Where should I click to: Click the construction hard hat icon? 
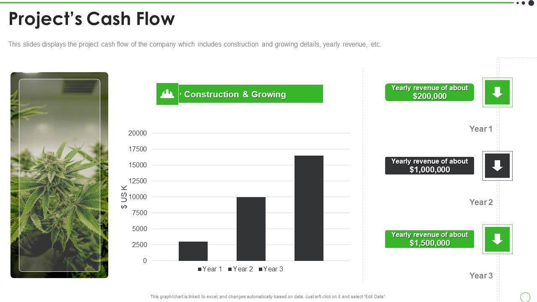pyautogui.click(x=167, y=94)
